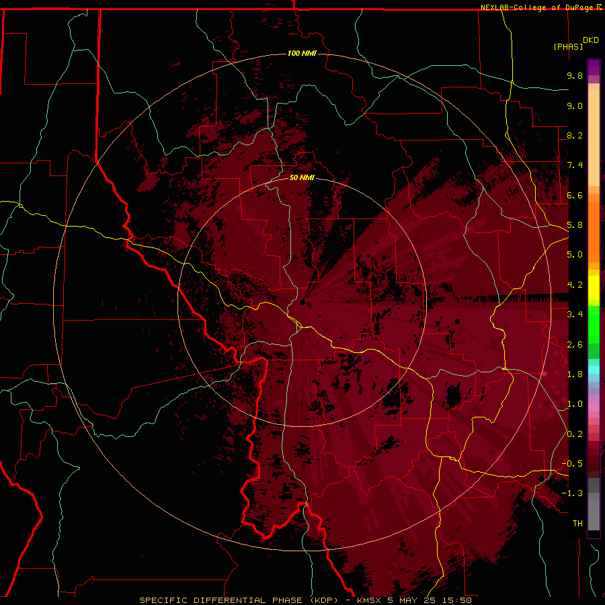Click the 7.4 scale value
Viewport: 605px width, 605px height.
575,165
